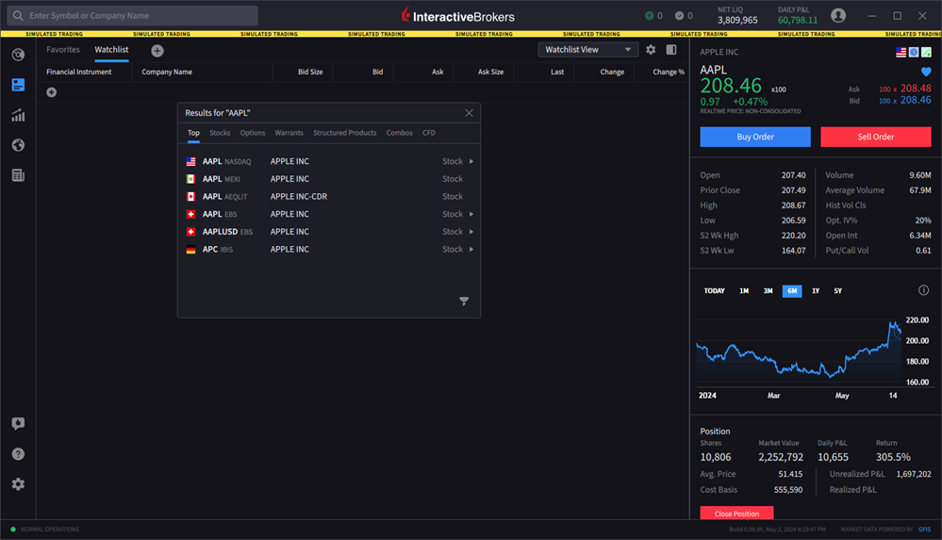
Task: Select the Top results tab
Action: click(x=193, y=133)
